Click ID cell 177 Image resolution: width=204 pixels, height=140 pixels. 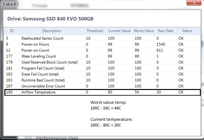(9, 56)
